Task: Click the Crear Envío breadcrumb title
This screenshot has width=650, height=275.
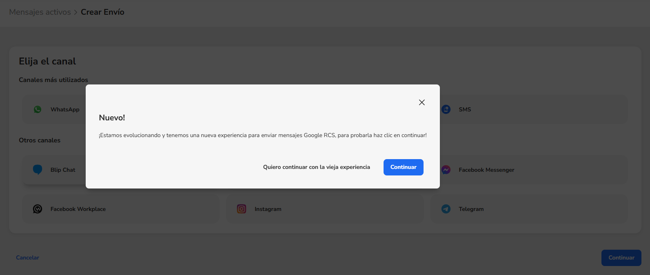Action: [102, 12]
